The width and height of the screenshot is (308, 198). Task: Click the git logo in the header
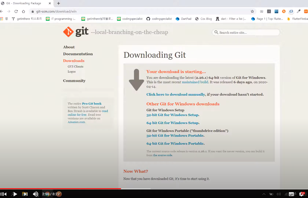pos(76,32)
